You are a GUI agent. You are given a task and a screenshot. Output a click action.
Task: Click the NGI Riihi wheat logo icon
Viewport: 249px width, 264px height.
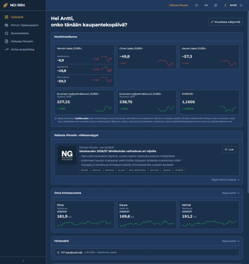click(5, 5)
